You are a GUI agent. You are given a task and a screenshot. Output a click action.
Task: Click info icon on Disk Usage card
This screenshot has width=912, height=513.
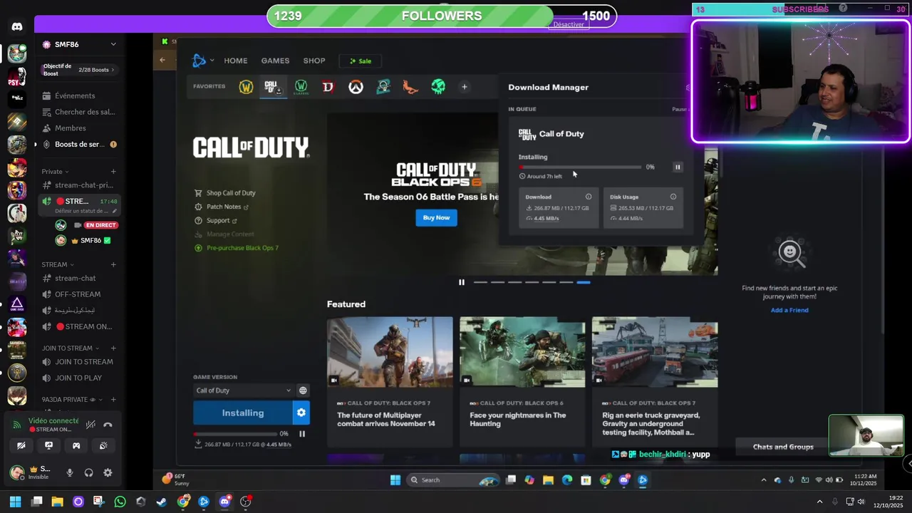tap(673, 197)
